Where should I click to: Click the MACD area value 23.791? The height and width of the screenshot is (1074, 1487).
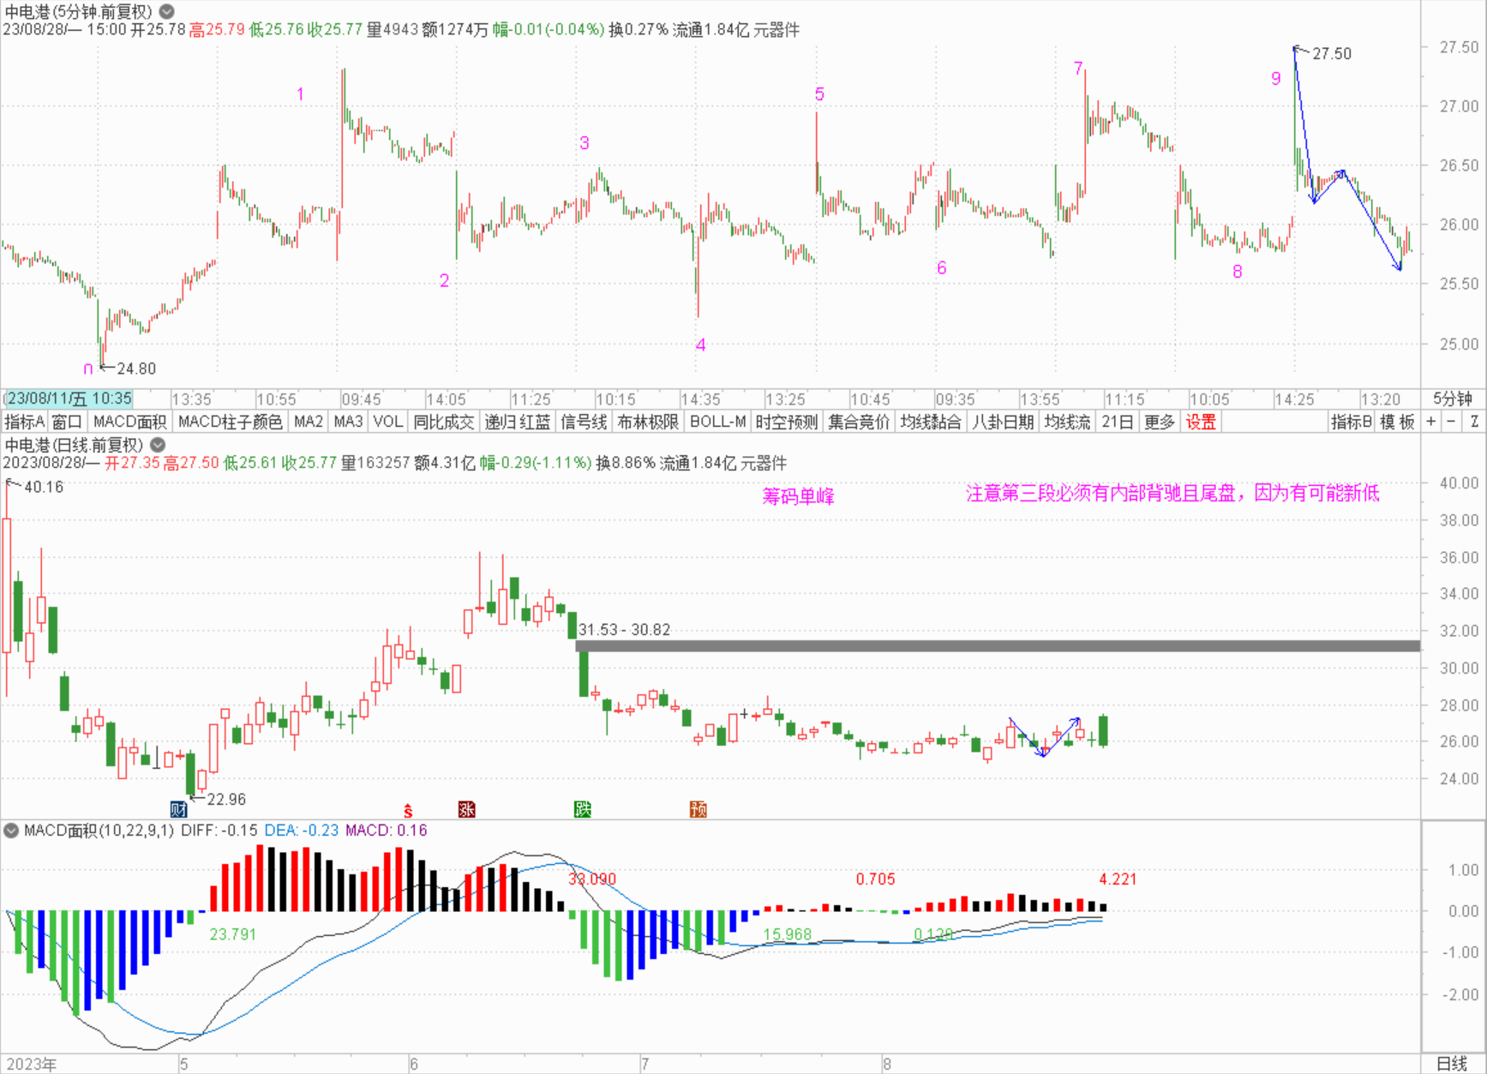233,934
